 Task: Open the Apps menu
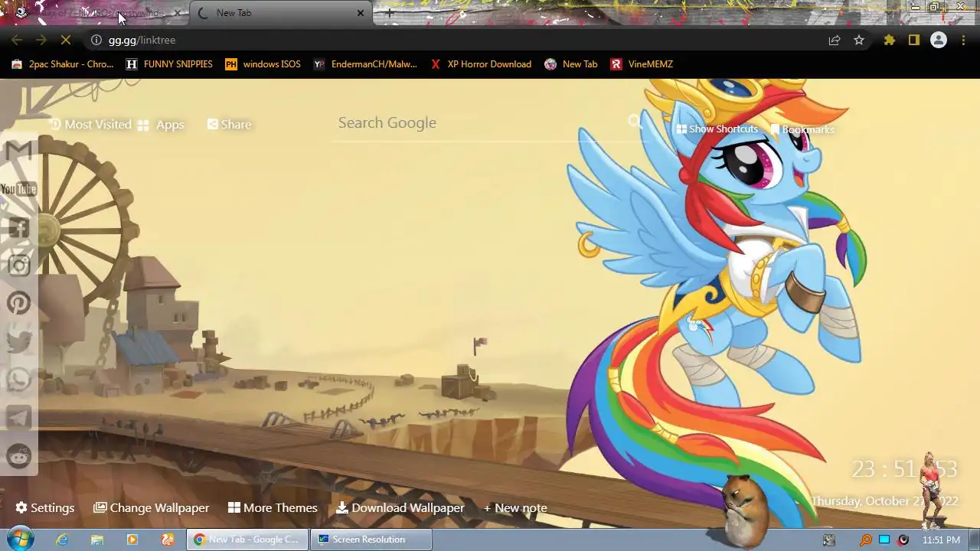point(161,124)
